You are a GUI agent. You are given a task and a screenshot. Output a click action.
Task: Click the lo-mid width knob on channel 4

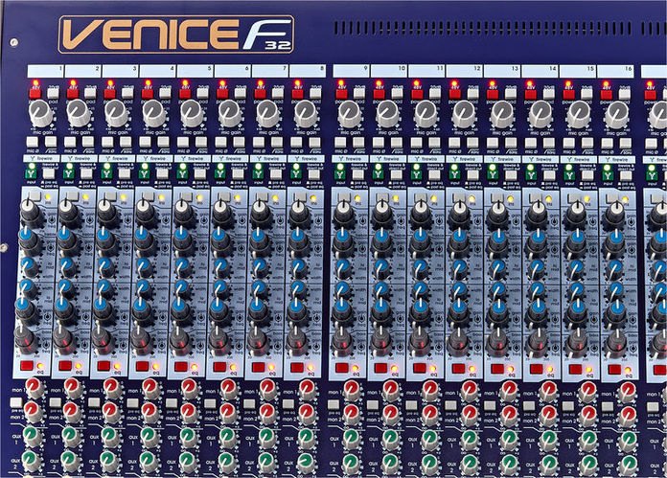point(145,288)
